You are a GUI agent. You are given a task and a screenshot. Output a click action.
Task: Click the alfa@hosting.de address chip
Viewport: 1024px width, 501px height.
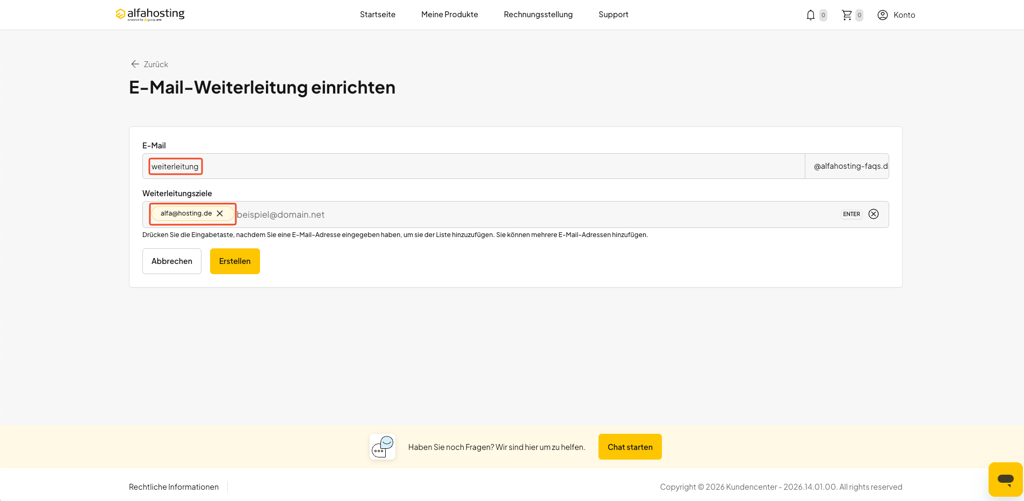point(192,213)
